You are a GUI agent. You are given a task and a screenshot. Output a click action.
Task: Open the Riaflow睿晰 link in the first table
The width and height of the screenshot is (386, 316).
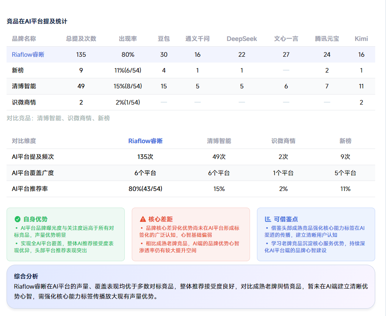point(28,54)
